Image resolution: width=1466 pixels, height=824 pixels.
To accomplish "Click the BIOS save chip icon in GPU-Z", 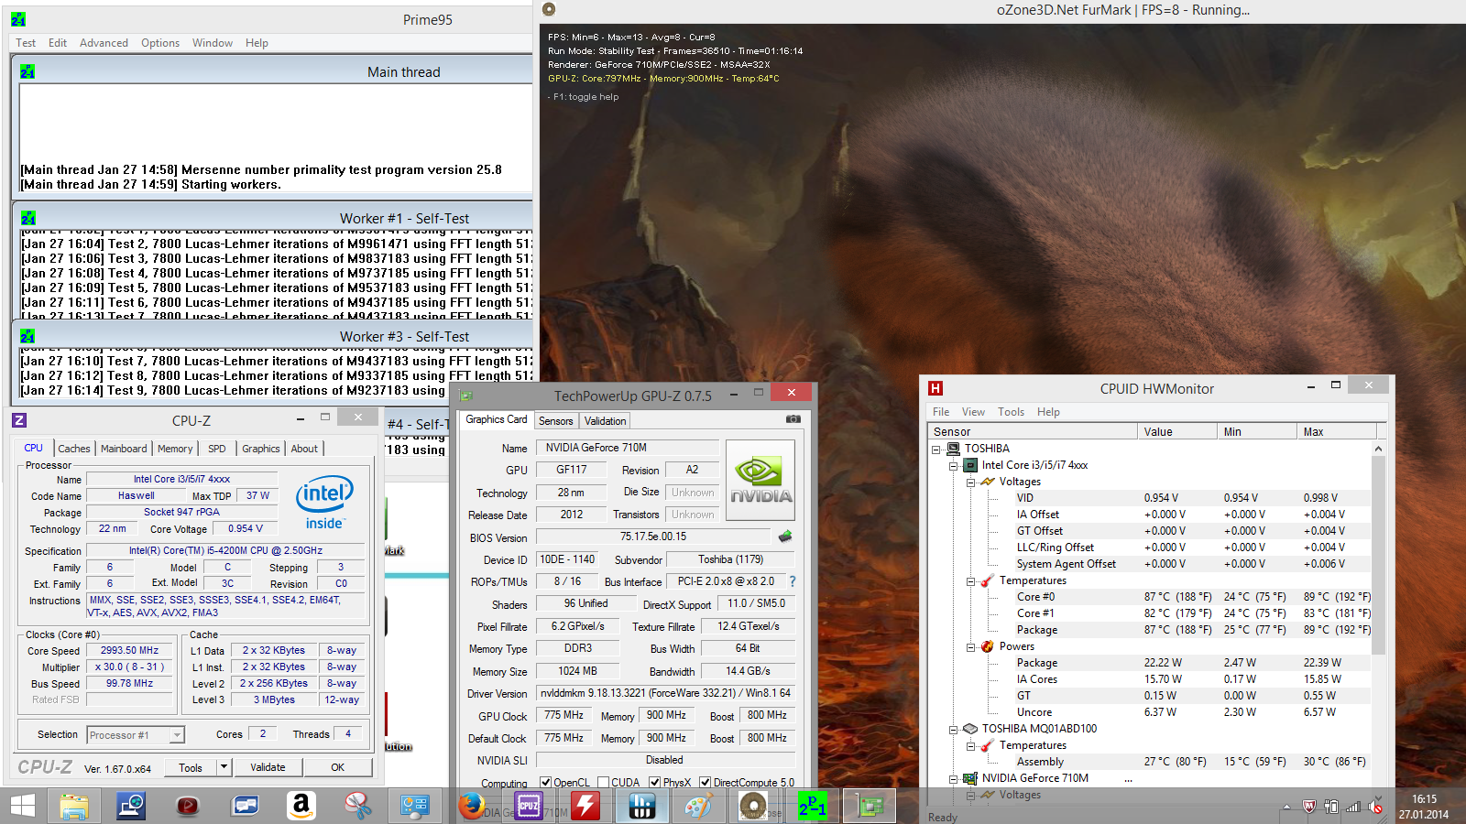I will [x=785, y=537].
